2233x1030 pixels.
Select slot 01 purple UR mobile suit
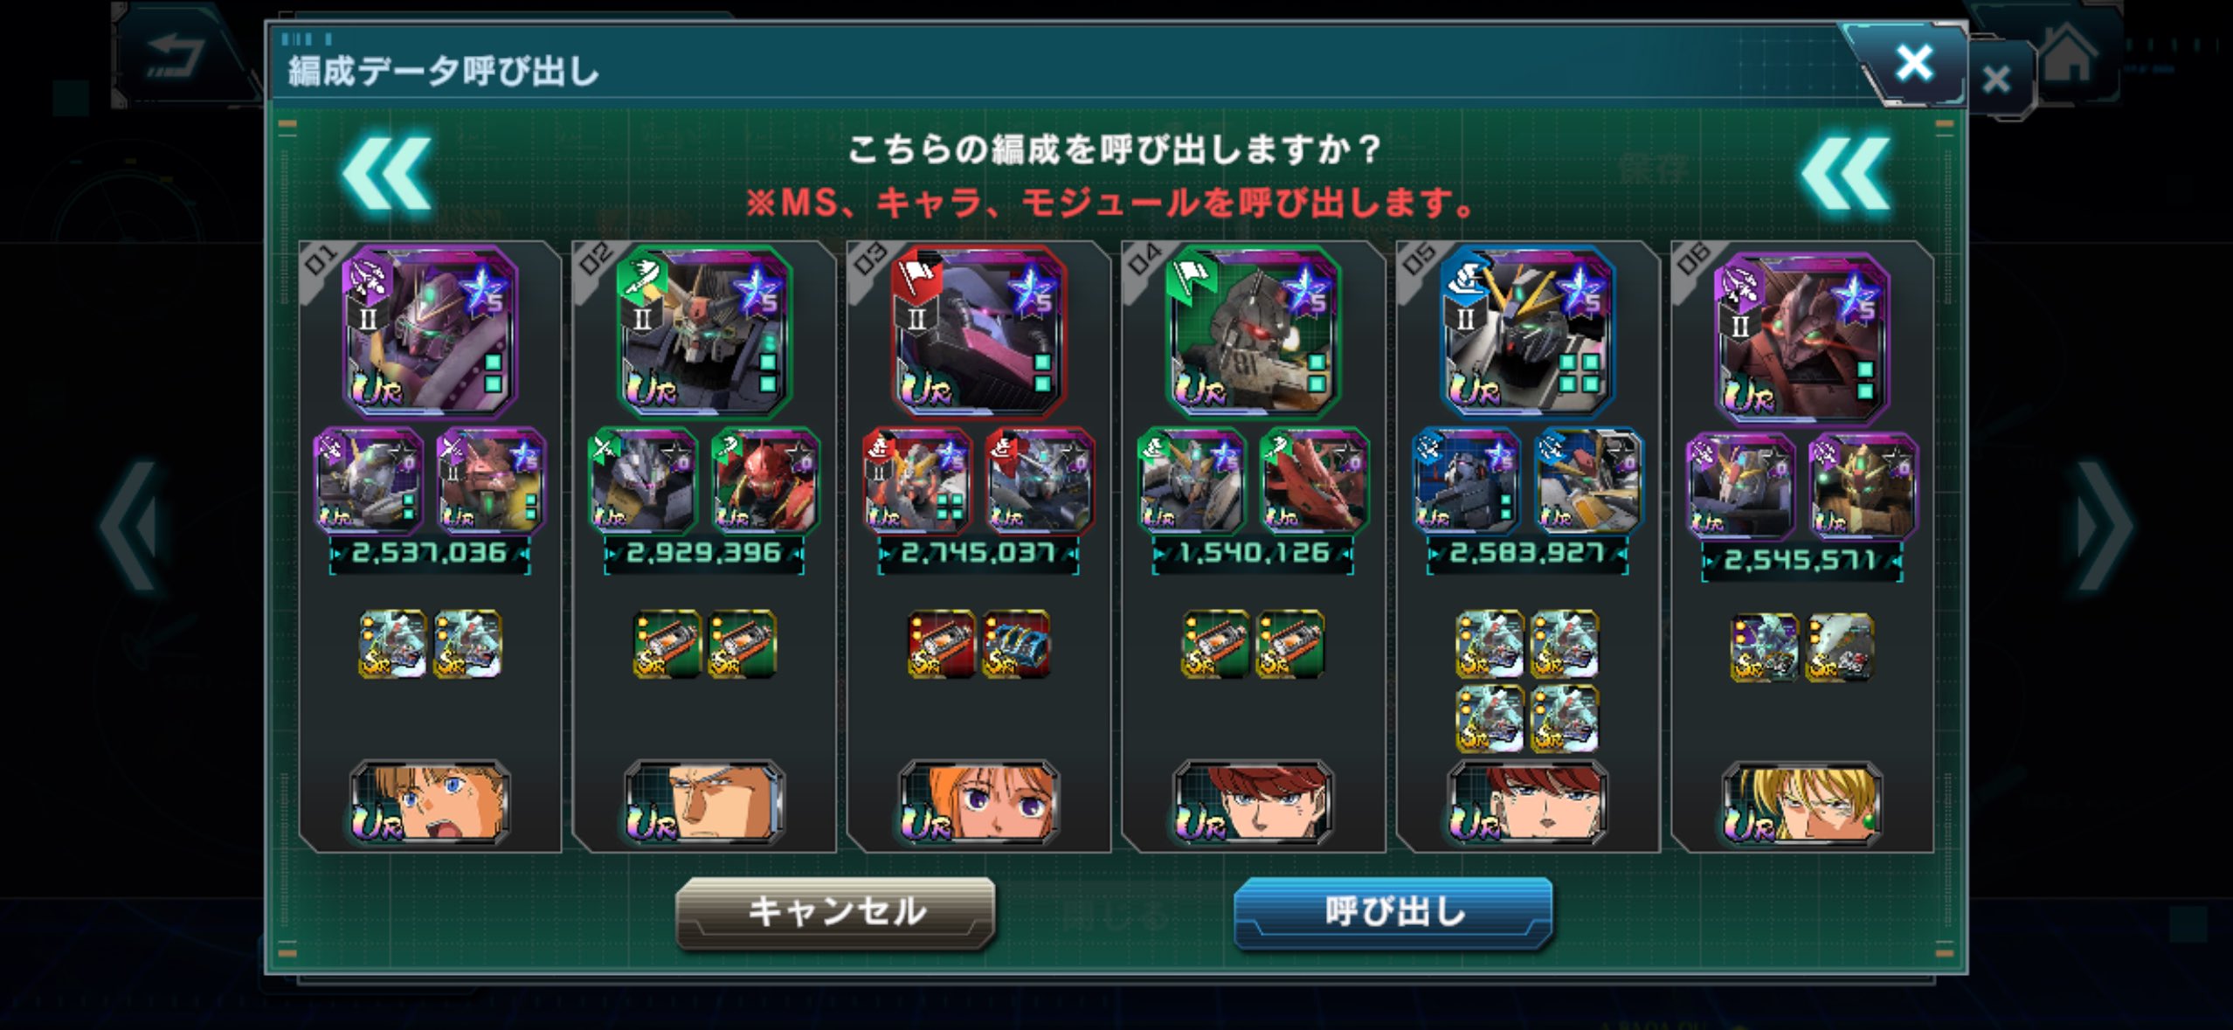point(430,330)
